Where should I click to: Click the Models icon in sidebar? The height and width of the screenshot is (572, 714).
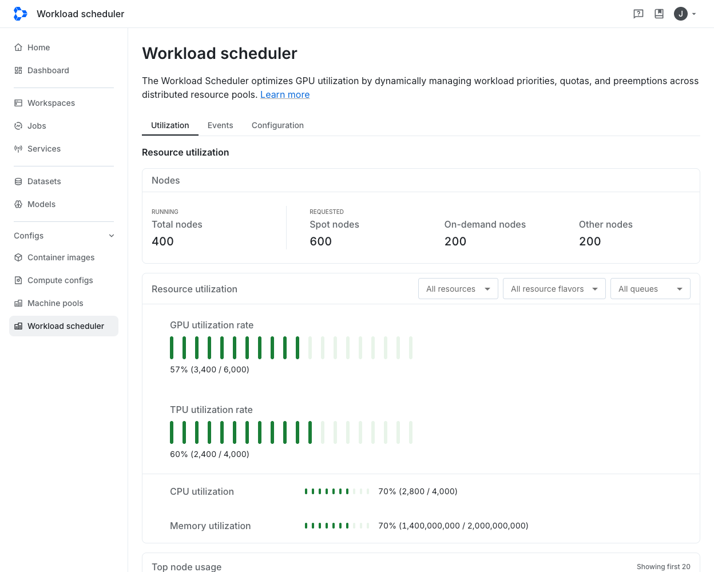coord(18,204)
